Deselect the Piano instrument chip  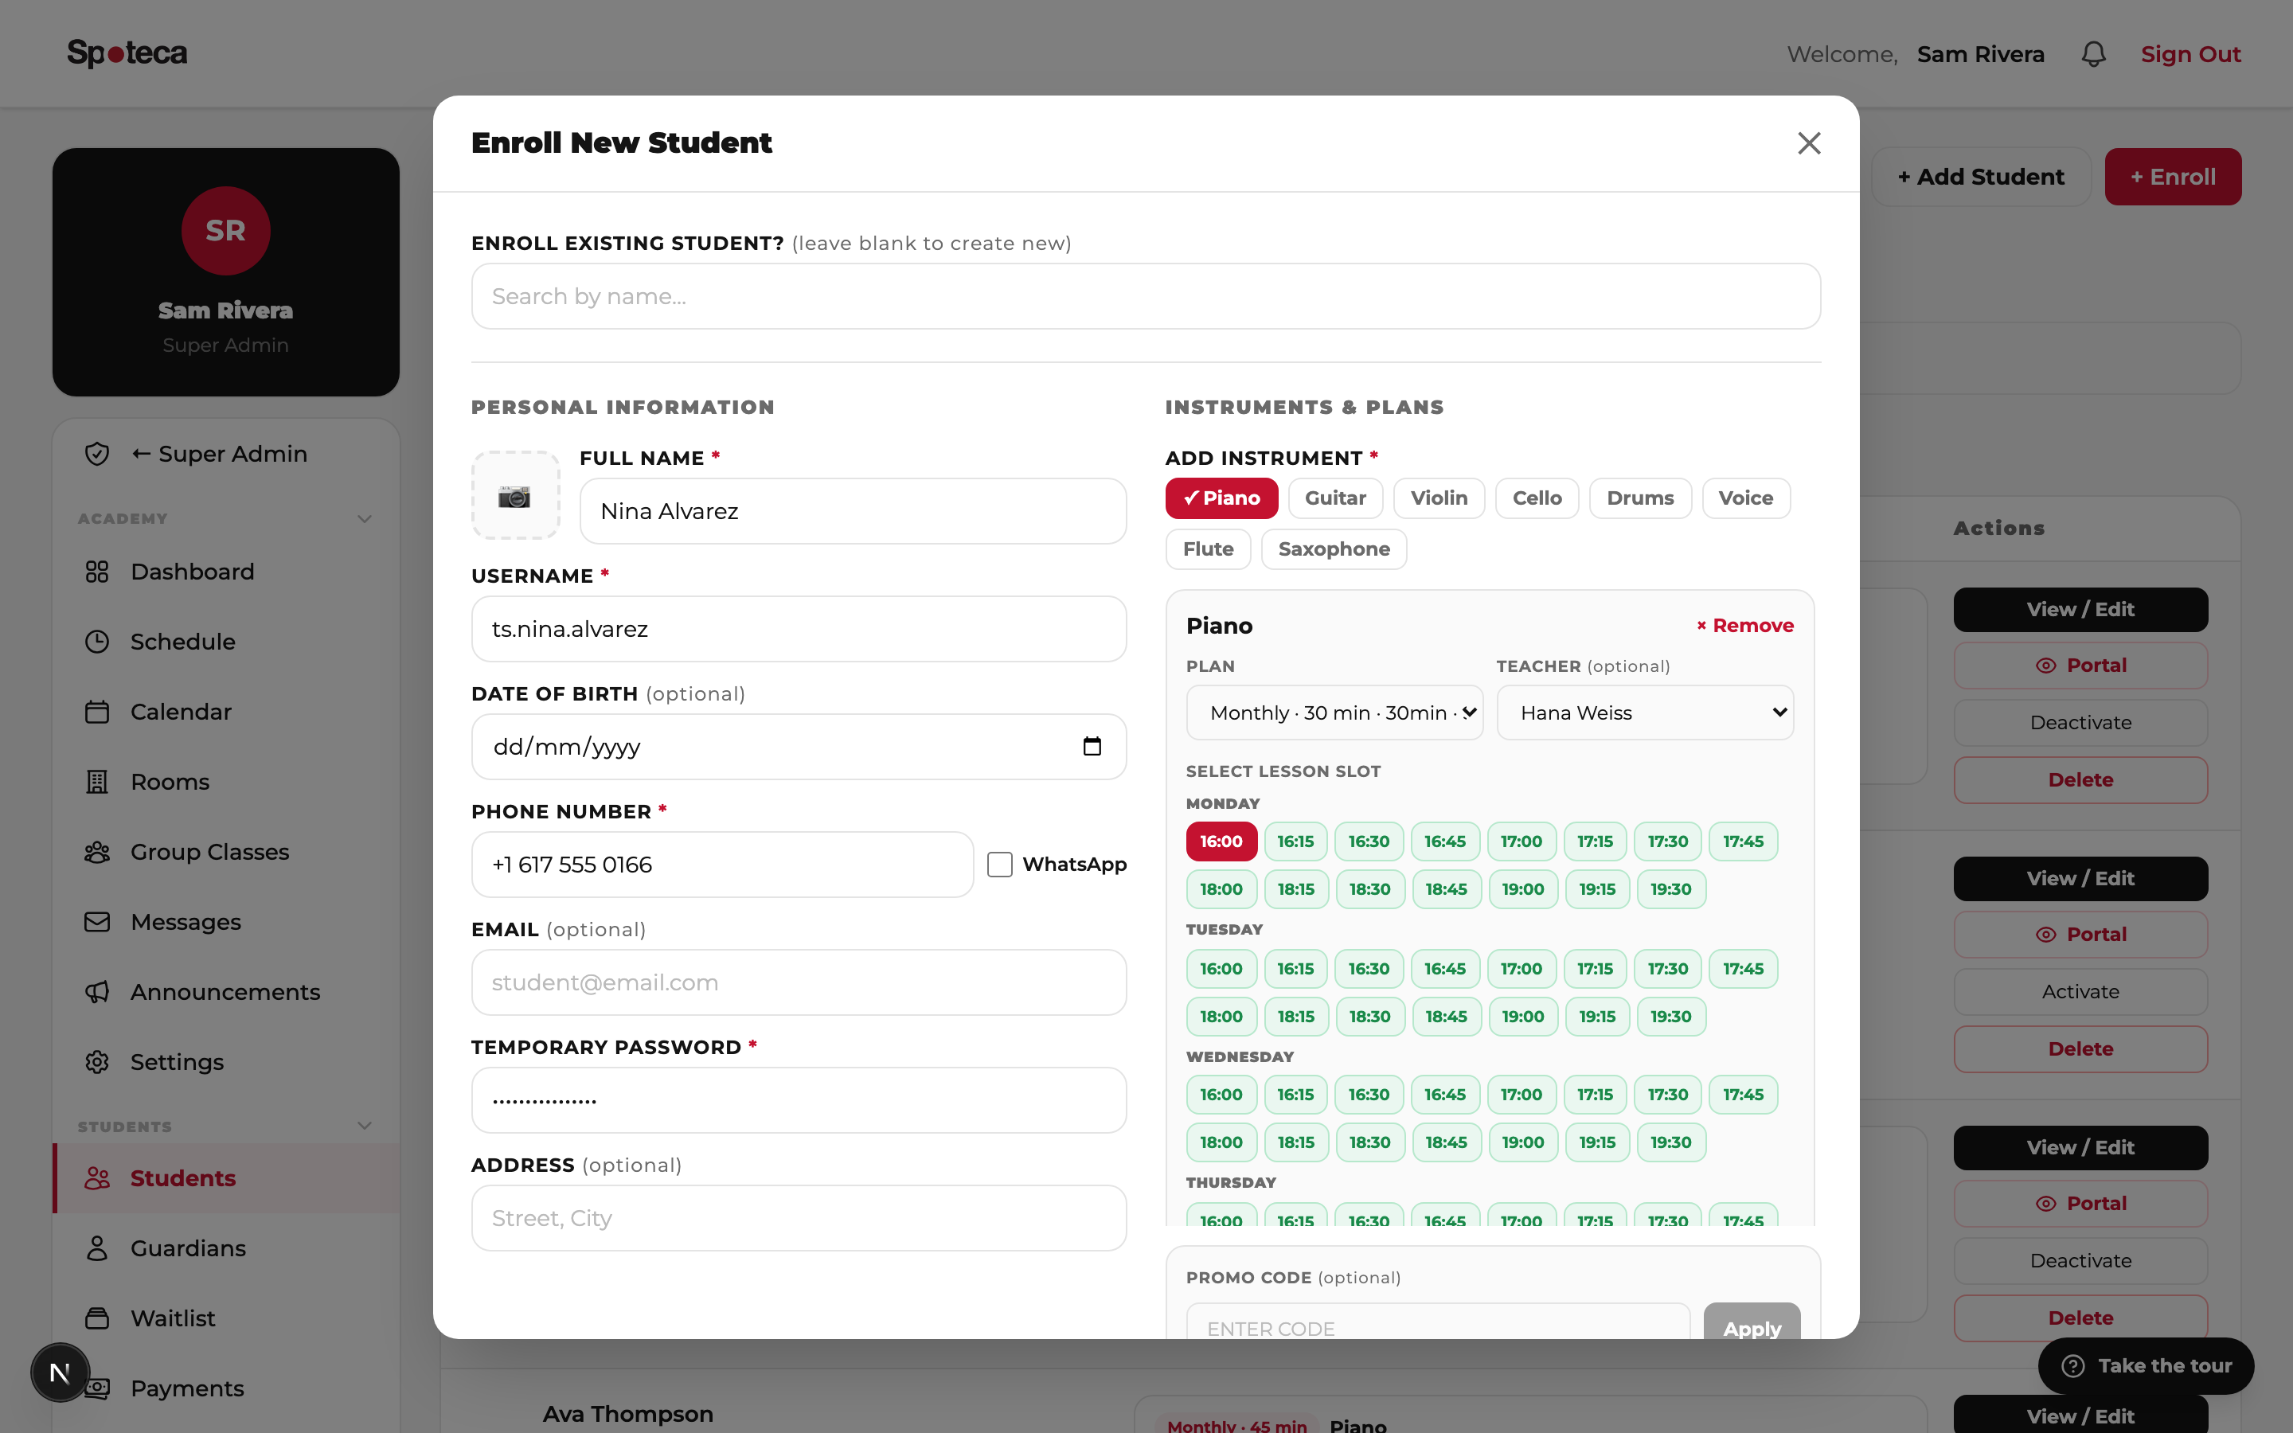1221,498
